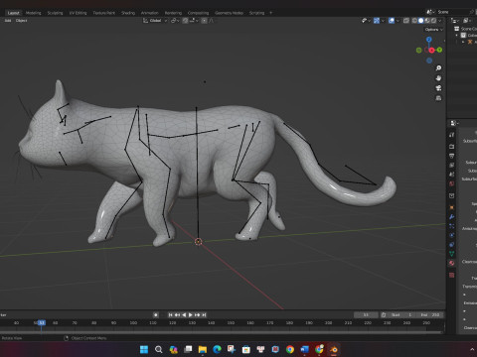Switch to the Shading workspace tab
The width and height of the screenshot is (477, 357).
point(128,13)
